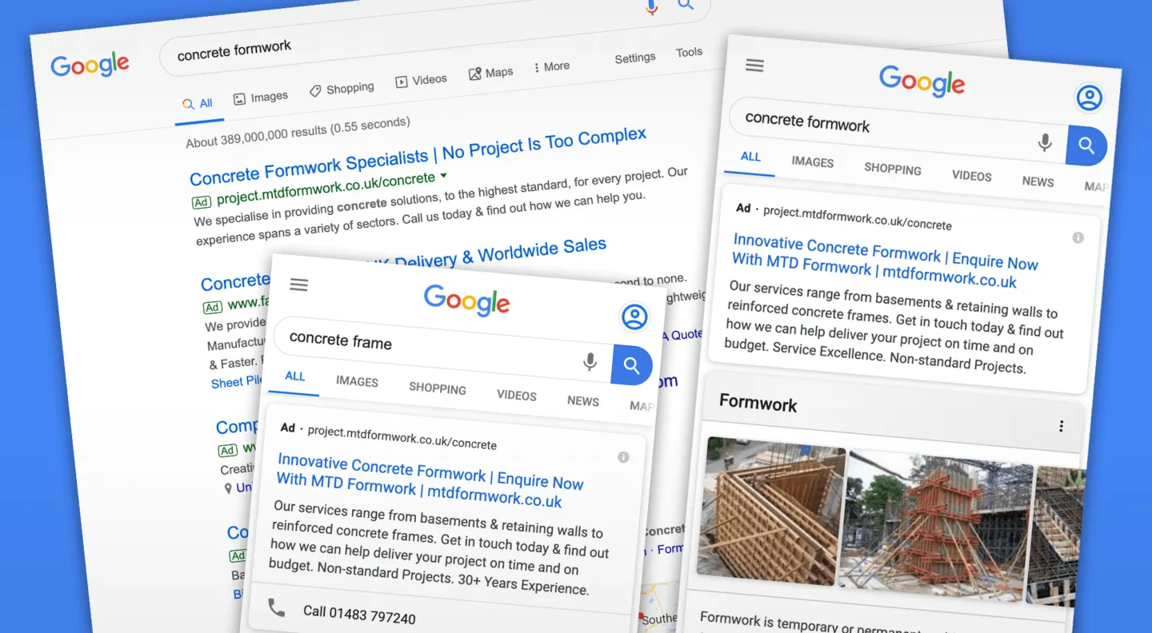Viewport: 1152px width, 633px height.
Task: Open hamburger menu above the Formwork image panel
Action: (x=754, y=66)
